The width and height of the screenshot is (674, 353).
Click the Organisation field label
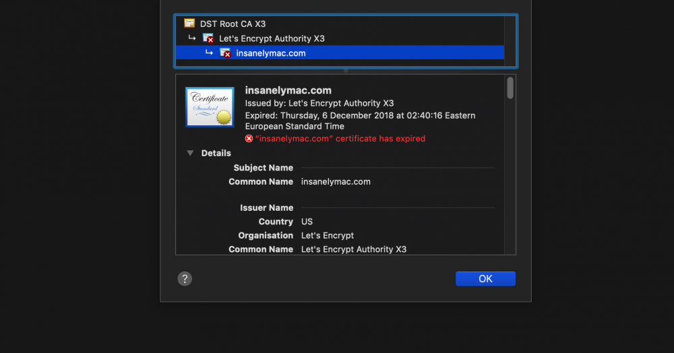click(266, 235)
